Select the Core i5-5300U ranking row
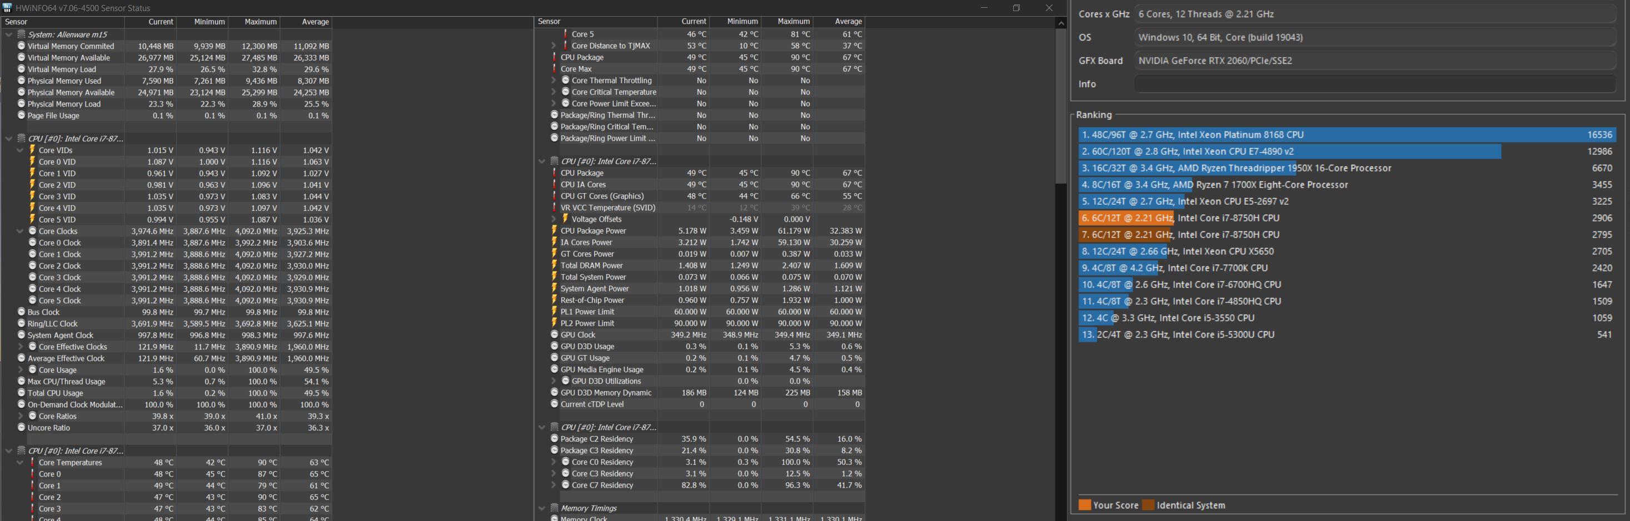This screenshot has height=521, width=1630. tap(1347, 335)
